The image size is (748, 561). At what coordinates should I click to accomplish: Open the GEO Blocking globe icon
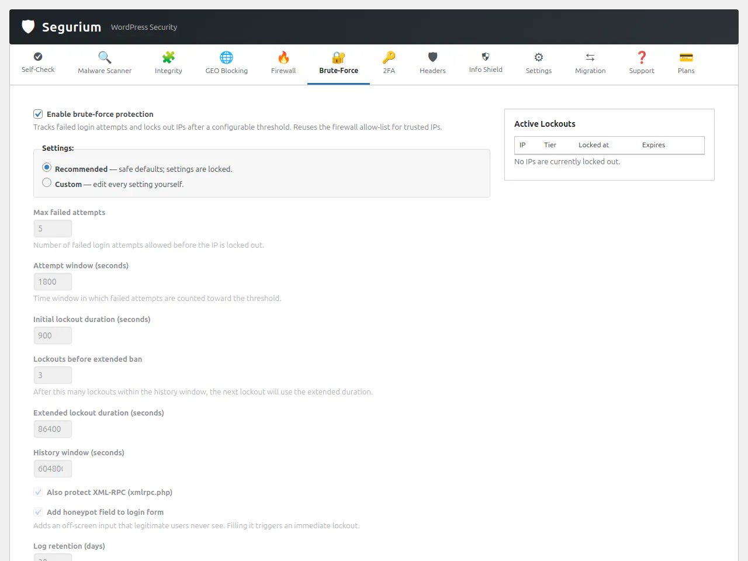(226, 57)
